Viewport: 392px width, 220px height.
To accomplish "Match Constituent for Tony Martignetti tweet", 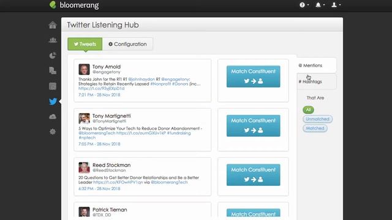I will [253, 125].
